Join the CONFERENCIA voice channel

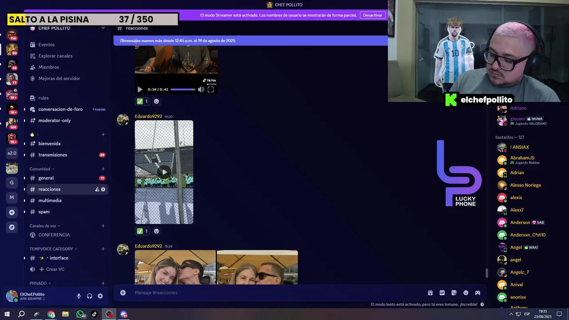pos(68,235)
